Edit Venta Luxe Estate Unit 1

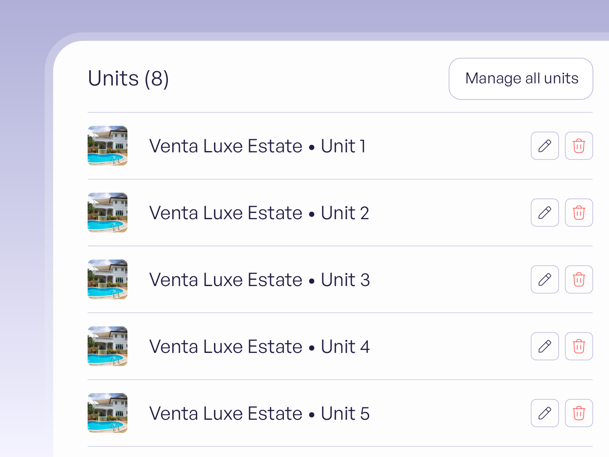click(x=545, y=146)
